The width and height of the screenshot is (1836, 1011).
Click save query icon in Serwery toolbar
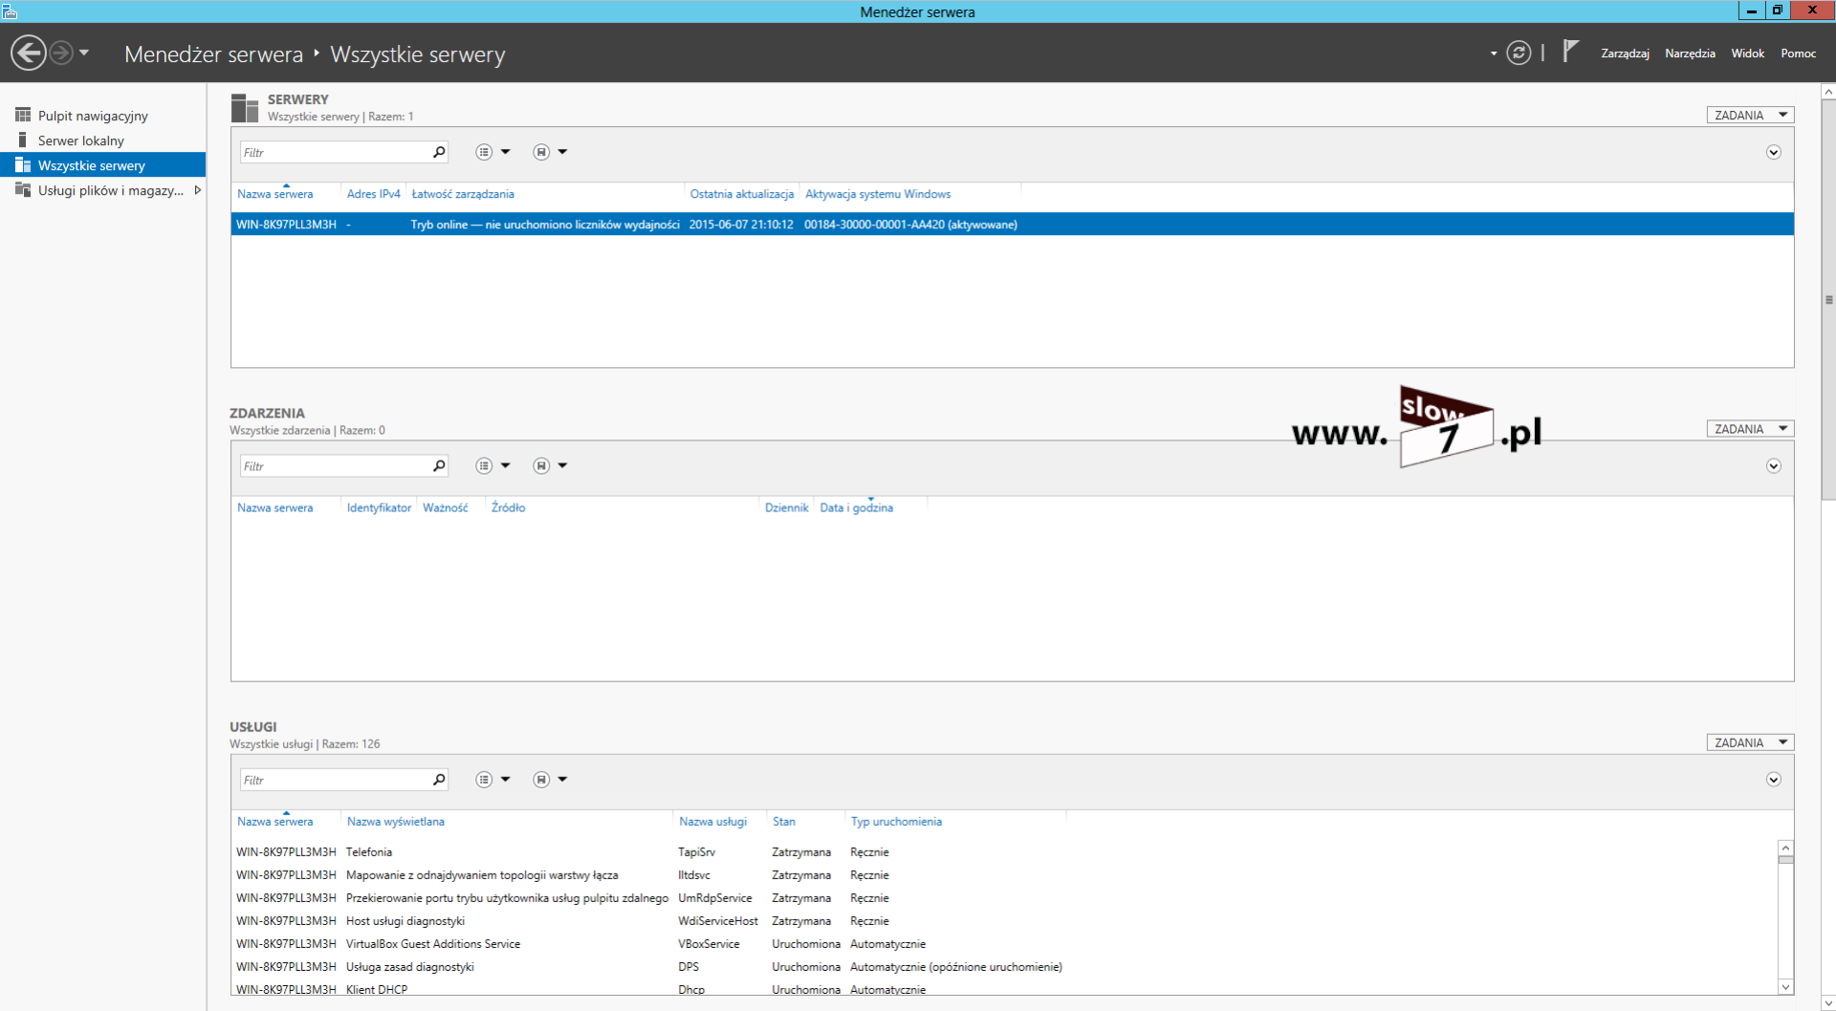[x=541, y=152]
